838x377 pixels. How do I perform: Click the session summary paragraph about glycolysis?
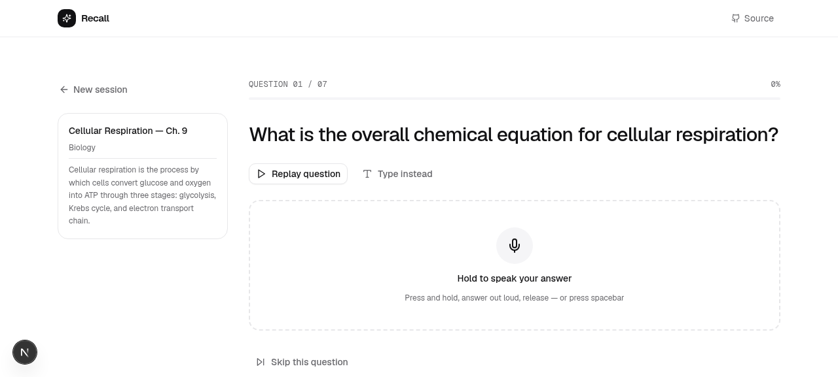coord(142,195)
